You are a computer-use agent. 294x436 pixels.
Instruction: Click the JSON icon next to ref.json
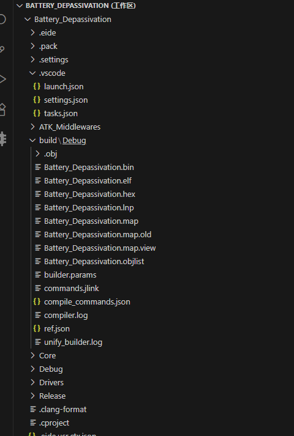pos(37,328)
